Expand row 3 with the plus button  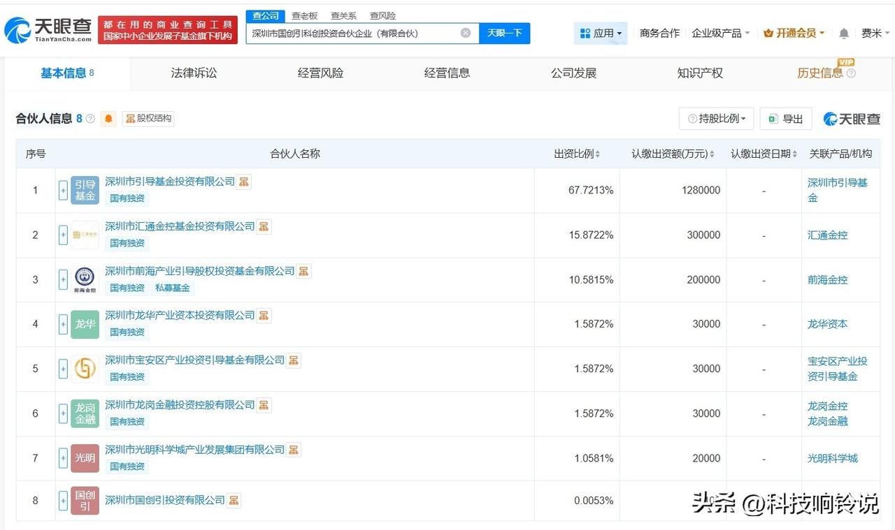click(63, 279)
